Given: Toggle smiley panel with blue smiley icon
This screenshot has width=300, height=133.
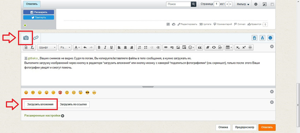Looking at the screenshot, I should [270, 38].
